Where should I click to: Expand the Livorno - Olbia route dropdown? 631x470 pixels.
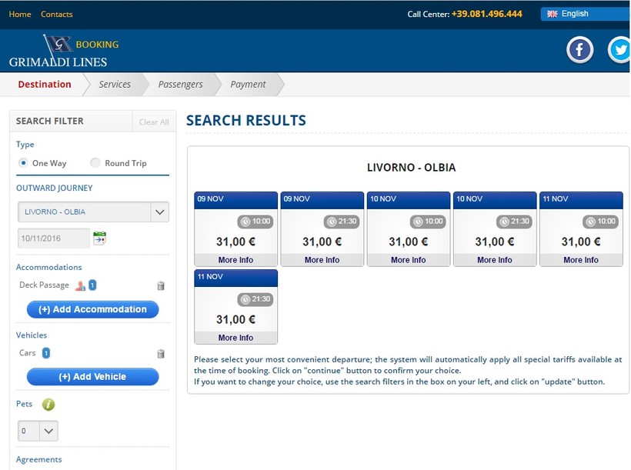(x=159, y=212)
